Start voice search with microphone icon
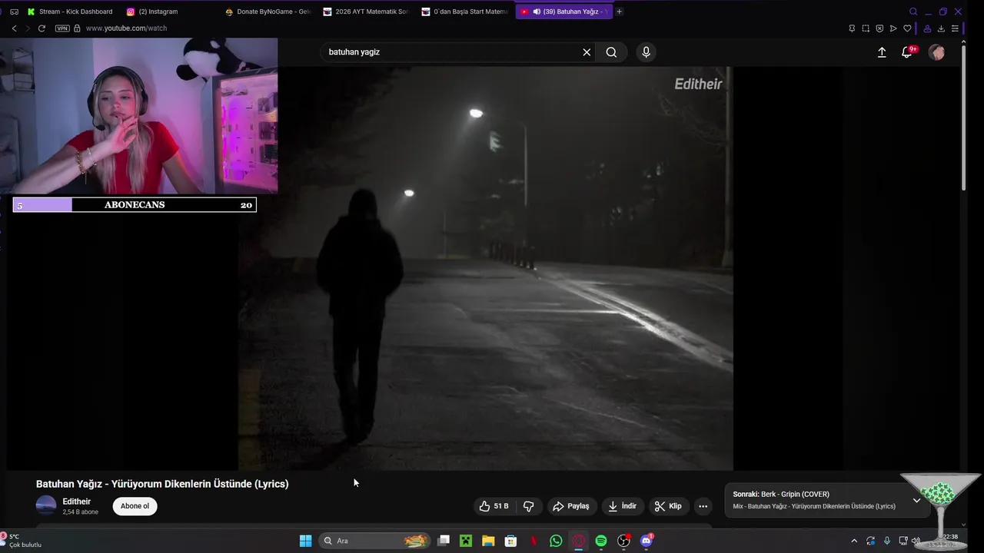The image size is (984, 553). tap(646, 52)
